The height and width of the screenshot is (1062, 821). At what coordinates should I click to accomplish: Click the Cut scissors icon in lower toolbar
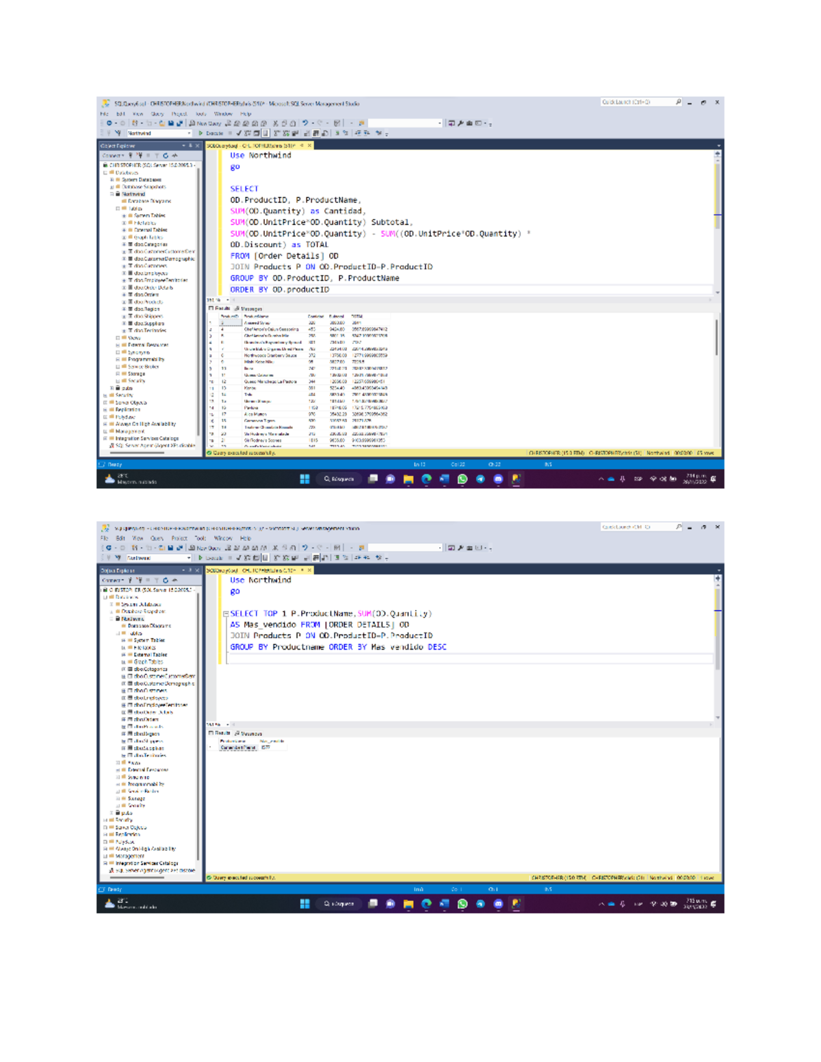pyautogui.click(x=276, y=548)
